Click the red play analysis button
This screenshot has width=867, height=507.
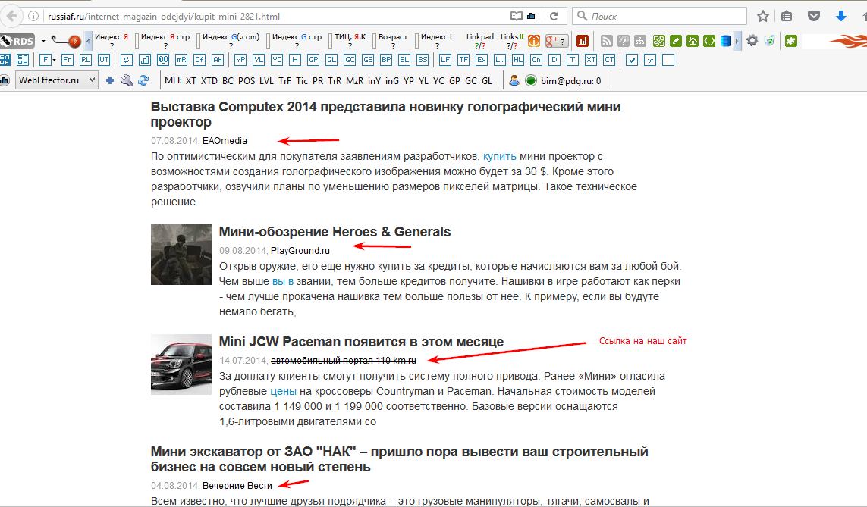[x=74, y=41]
